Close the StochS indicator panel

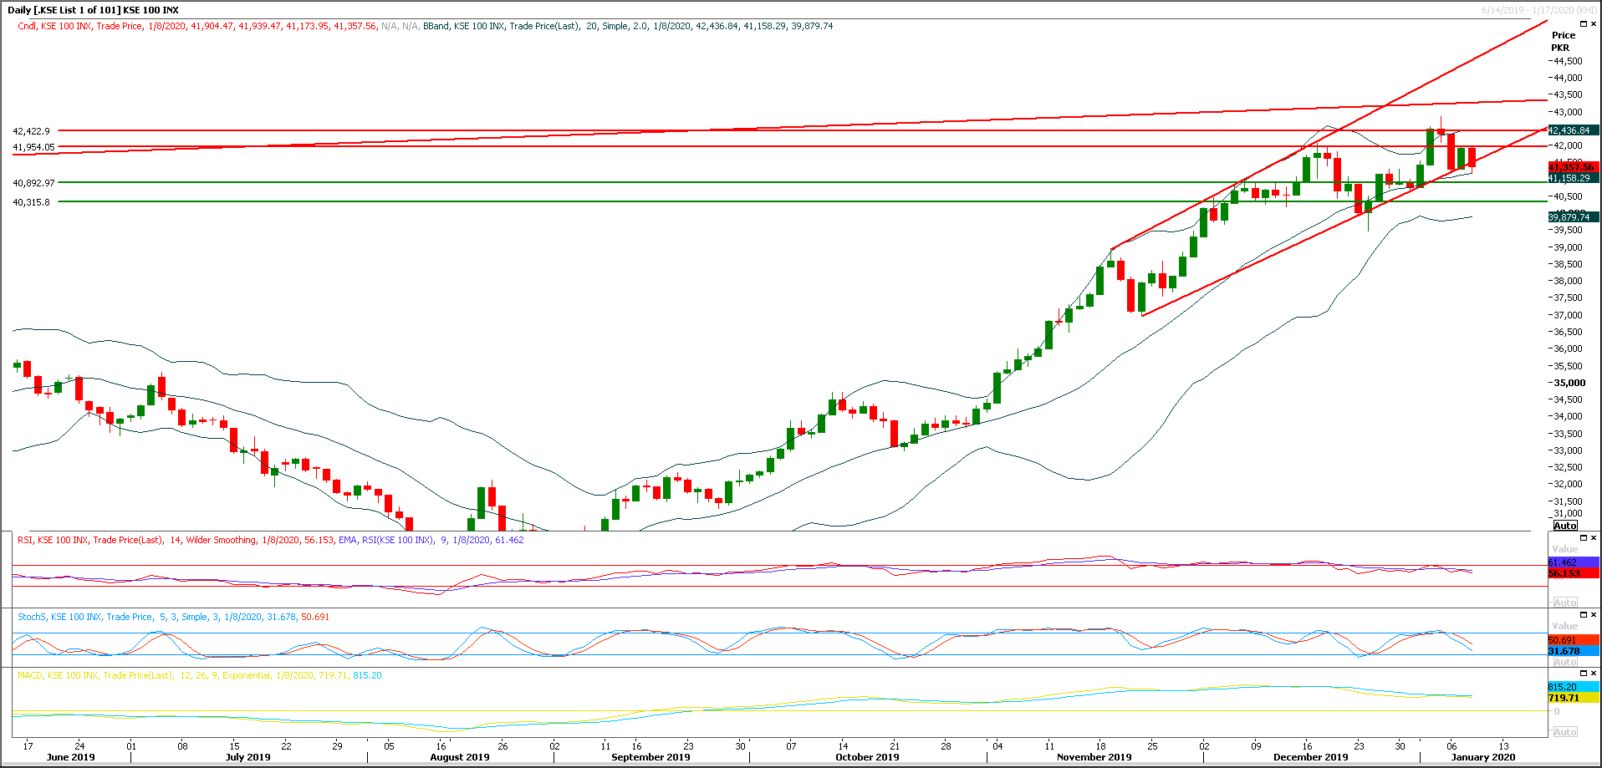[1594, 615]
